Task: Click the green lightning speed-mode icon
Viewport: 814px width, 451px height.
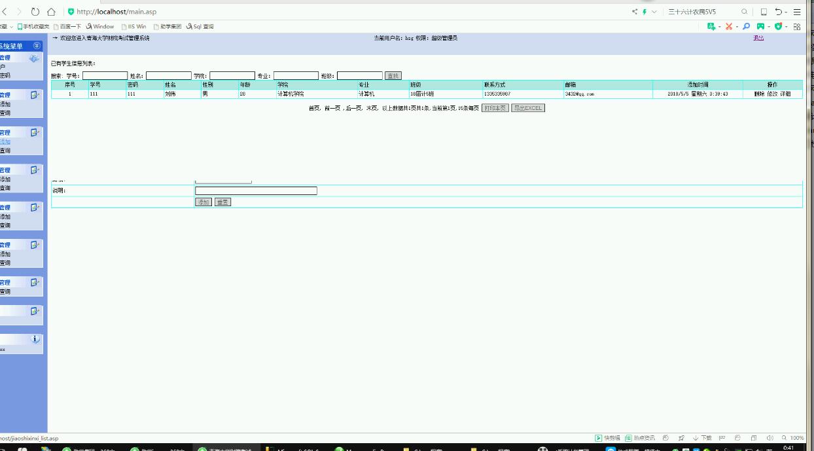Action: pos(645,12)
